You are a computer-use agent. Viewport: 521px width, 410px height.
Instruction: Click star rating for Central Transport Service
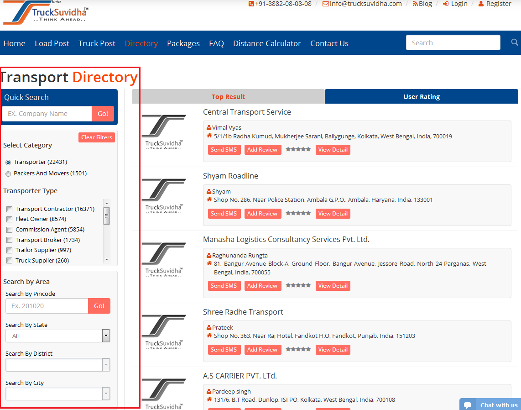pos(298,149)
